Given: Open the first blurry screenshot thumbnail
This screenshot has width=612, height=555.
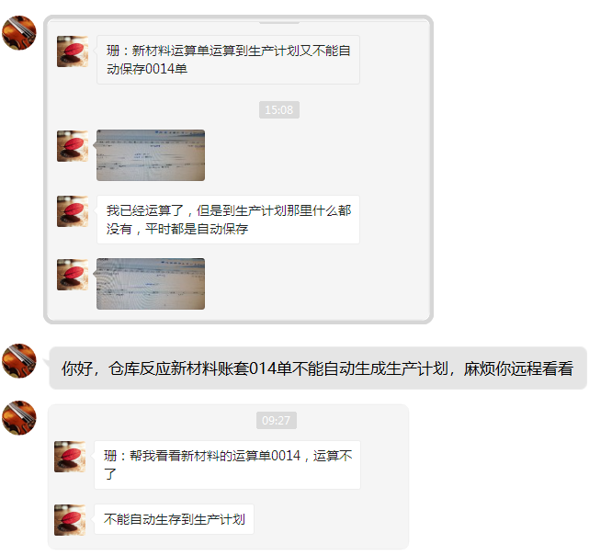Looking at the screenshot, I should pos(151,155).
